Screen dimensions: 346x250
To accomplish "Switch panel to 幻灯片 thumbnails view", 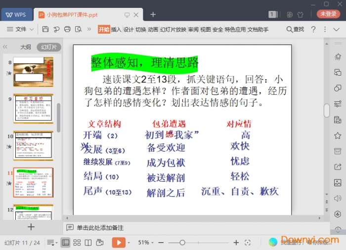I will click(48, 47).
